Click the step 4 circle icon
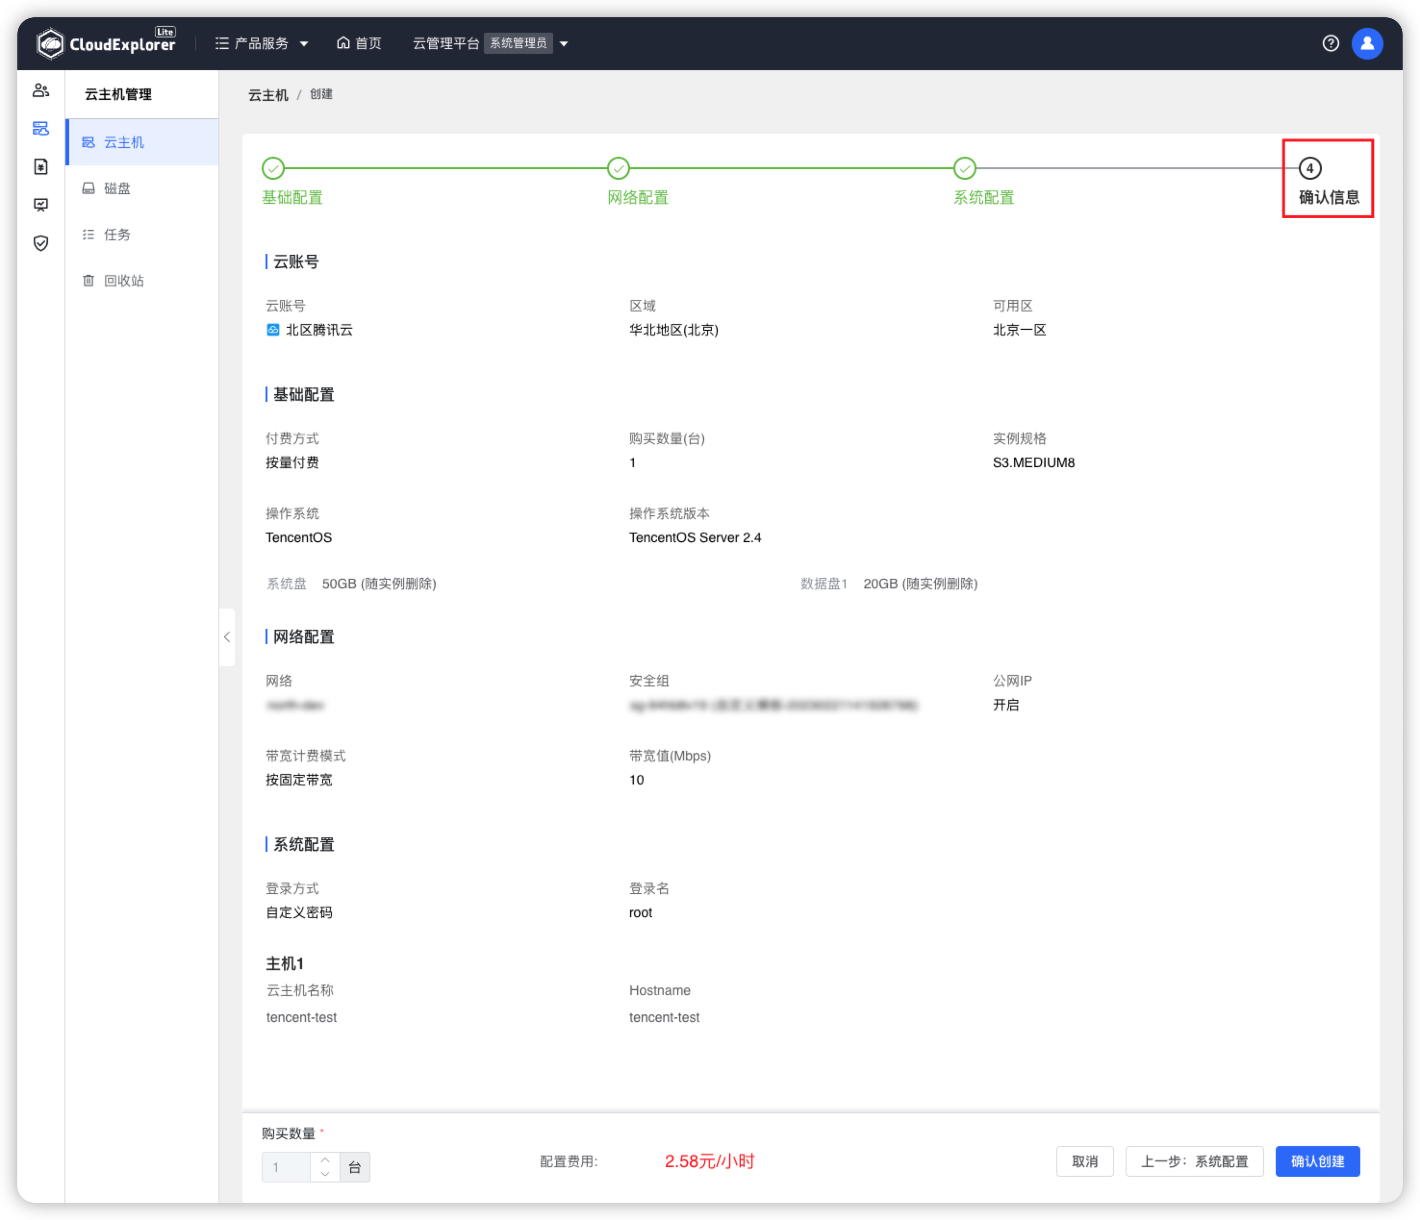Screen dimensions: 1420x1220 click(1310, 168)
